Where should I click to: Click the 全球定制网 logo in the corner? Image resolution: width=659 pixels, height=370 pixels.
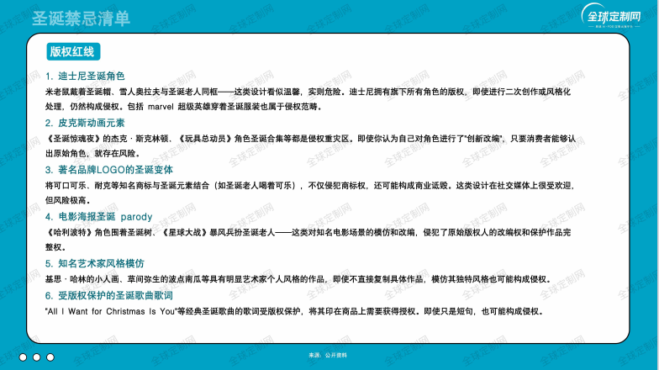[x=612, y=16]
